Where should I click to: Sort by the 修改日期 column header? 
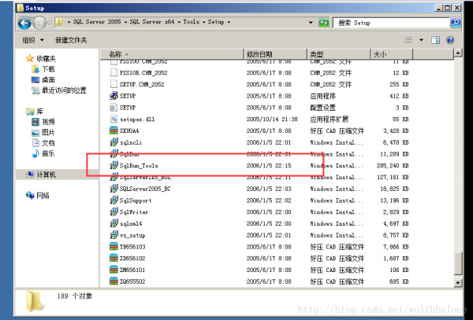click(x=275, y=54)
